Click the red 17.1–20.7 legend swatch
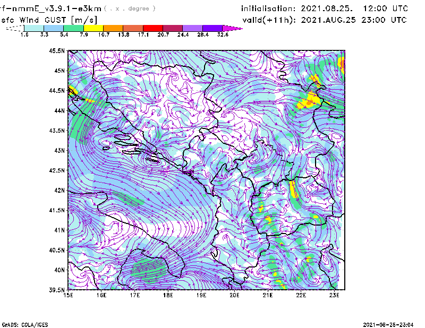 [152, 28]
